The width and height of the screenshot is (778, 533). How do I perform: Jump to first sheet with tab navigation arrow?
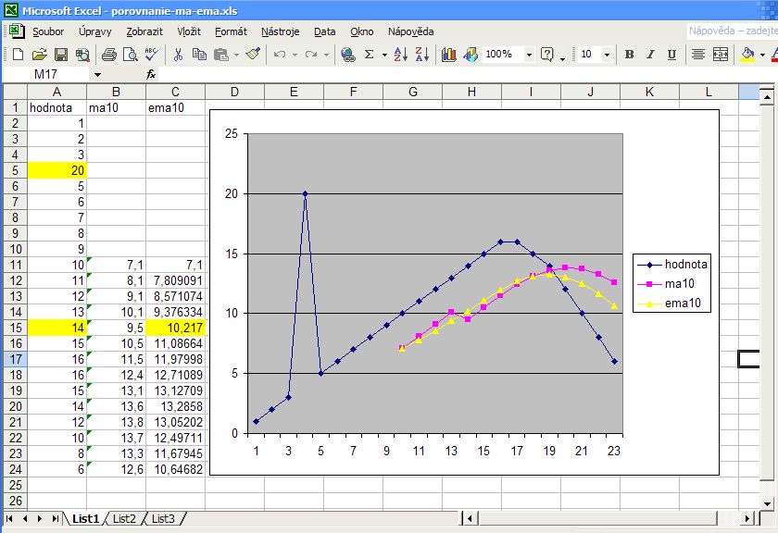9,518
